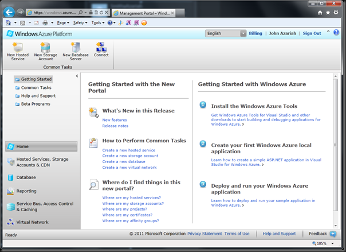
Task: Open the English language dropdown
Action: [x=226, y=33]
